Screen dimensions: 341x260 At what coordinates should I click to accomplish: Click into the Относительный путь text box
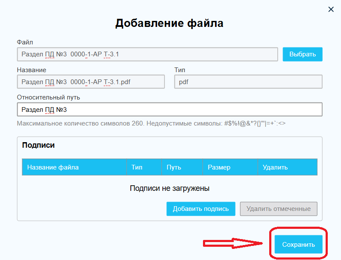169,109
